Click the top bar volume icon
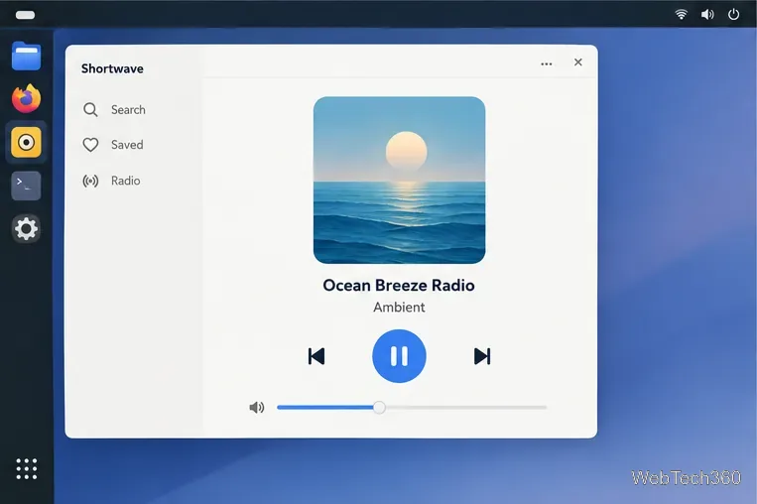The height and width of the screenshot is (504, 757). point(707,15)
